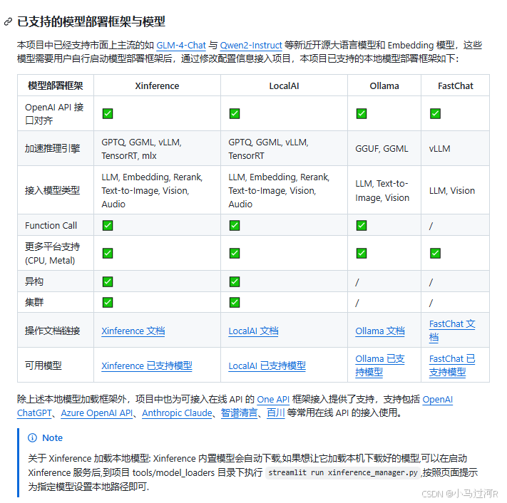This screenshot has width=507, height=503.
Task: Select the 模型部署框架 header cell
Action: coord(56,85)
